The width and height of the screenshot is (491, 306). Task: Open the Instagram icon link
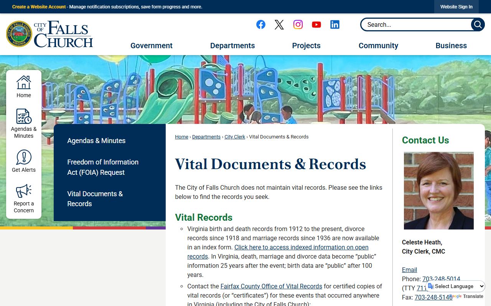point(298,24)
